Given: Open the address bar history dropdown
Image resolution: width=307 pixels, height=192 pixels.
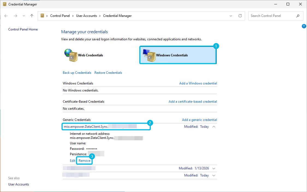Looking at the screenshot, I should click(x=231, y=16).
